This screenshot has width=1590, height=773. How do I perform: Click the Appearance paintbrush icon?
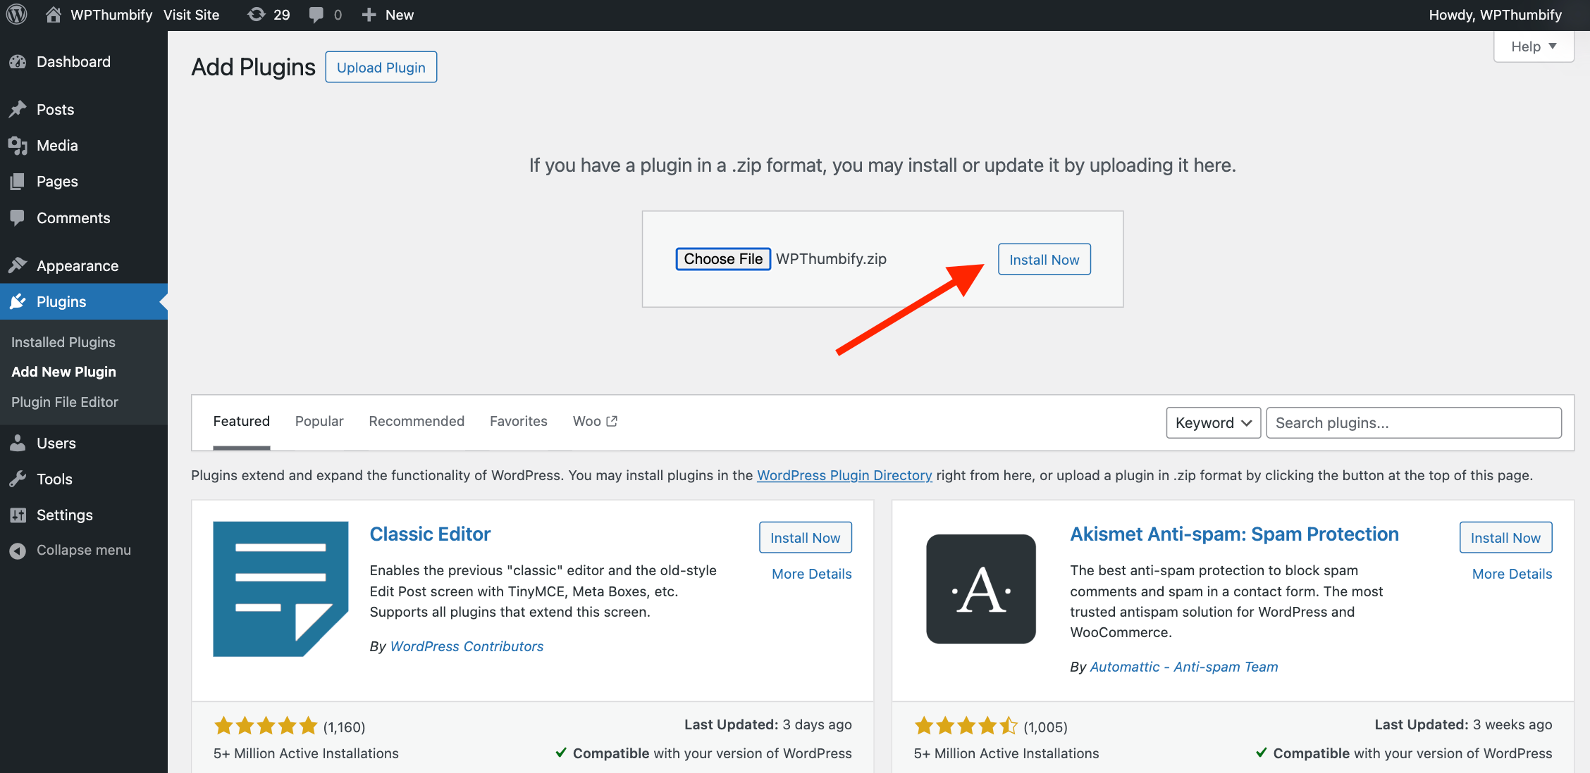tap(18, 265)
